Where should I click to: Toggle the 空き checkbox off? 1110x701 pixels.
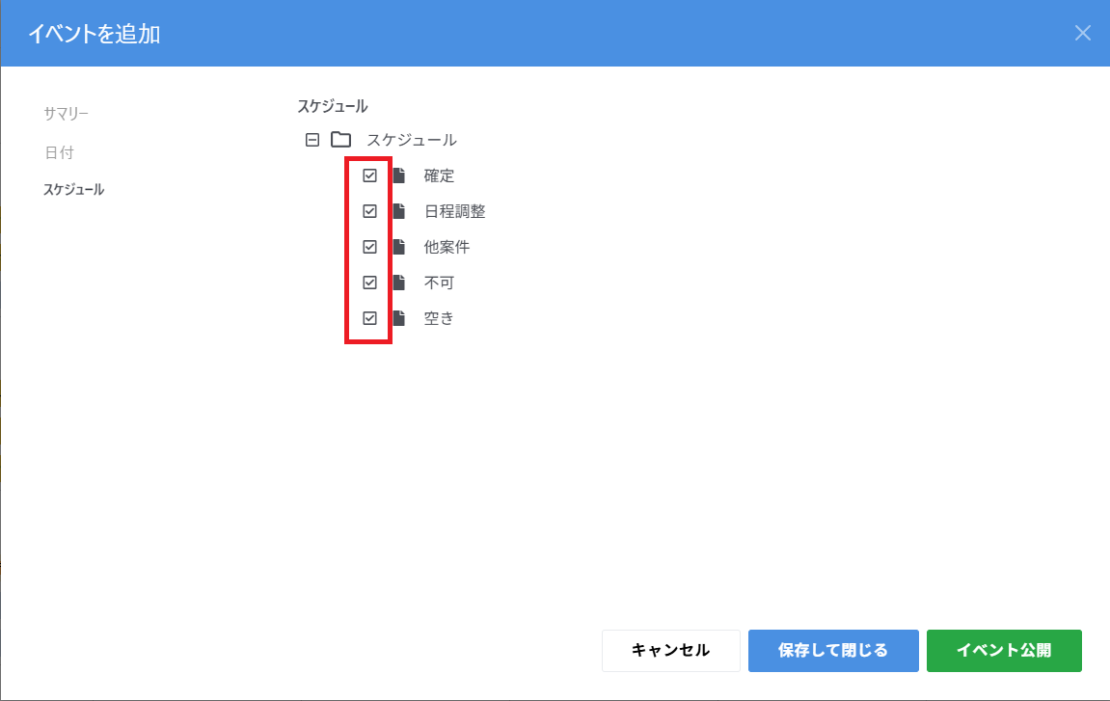(369, 318)
